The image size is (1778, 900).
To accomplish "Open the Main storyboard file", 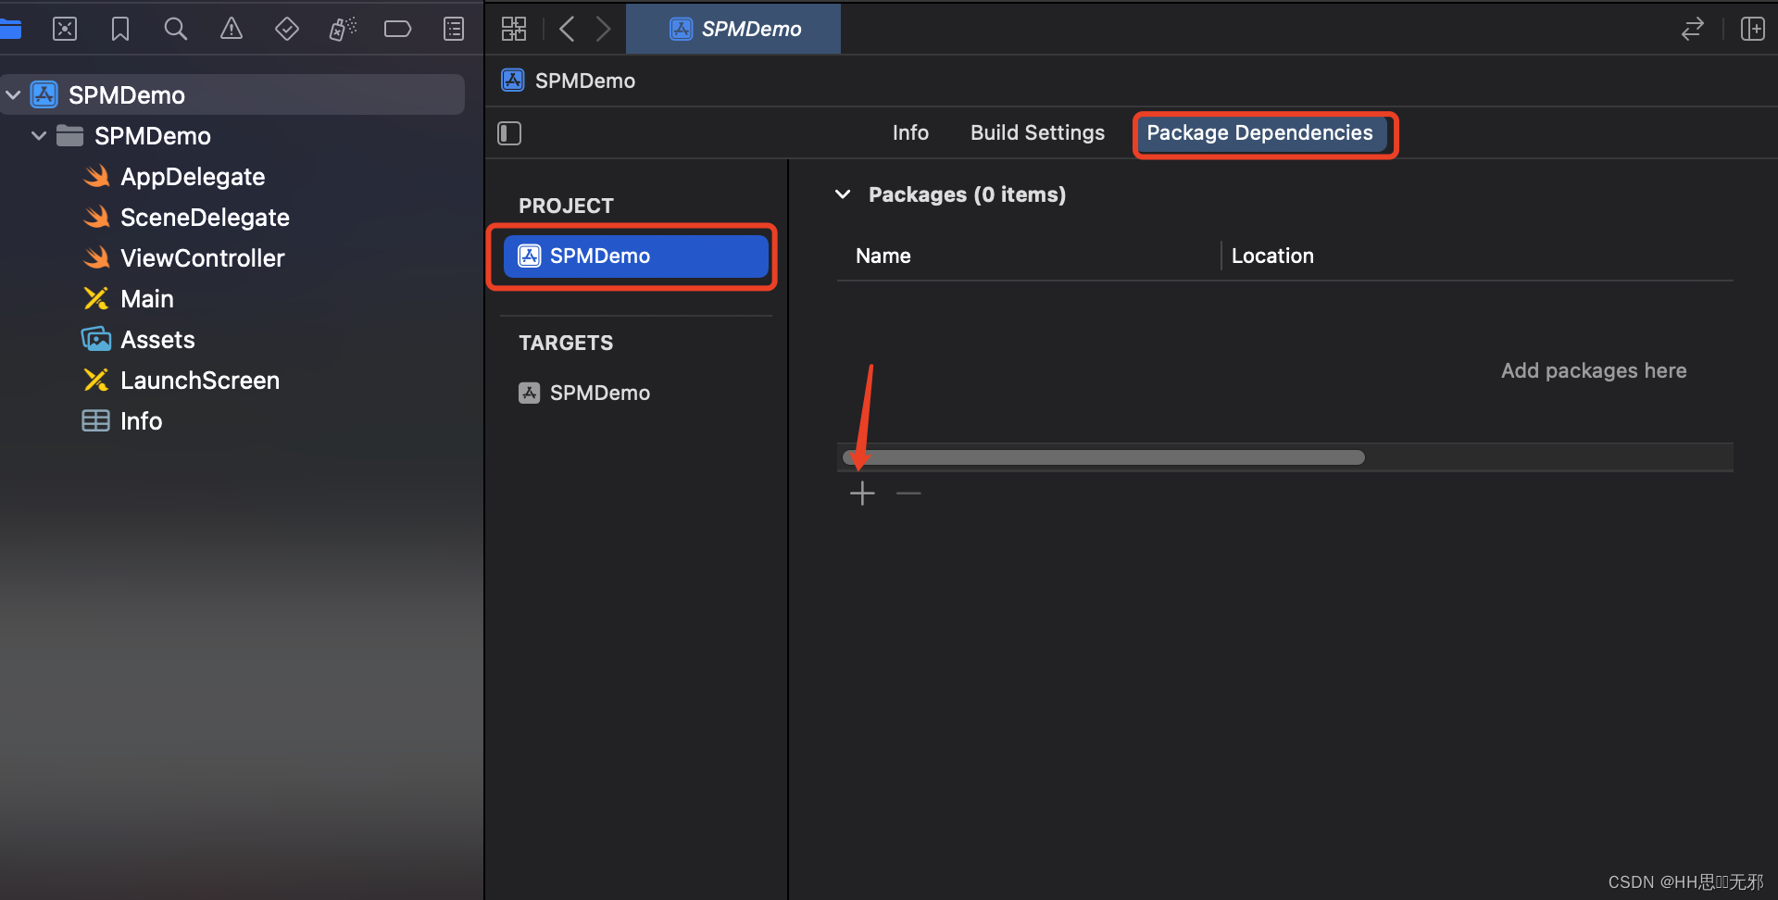I will click(x=146, y=298).
